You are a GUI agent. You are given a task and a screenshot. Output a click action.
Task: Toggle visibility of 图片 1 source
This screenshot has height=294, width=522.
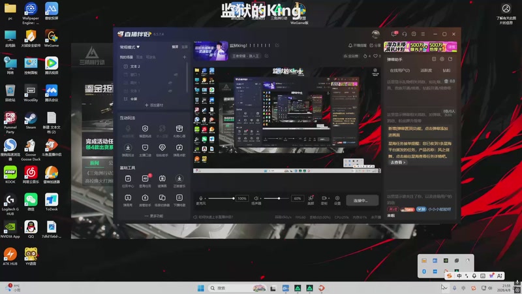pyautogui.click(x=170, y=83)
